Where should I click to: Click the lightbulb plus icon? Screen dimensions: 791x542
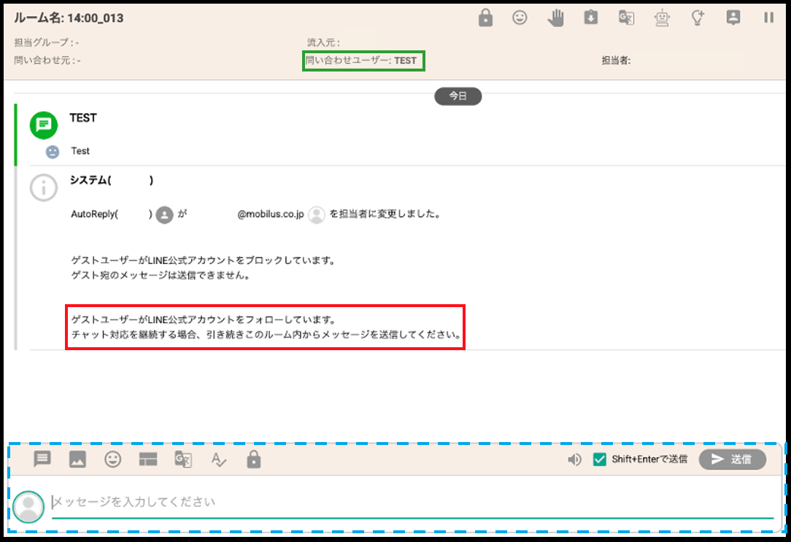point(698,18)
